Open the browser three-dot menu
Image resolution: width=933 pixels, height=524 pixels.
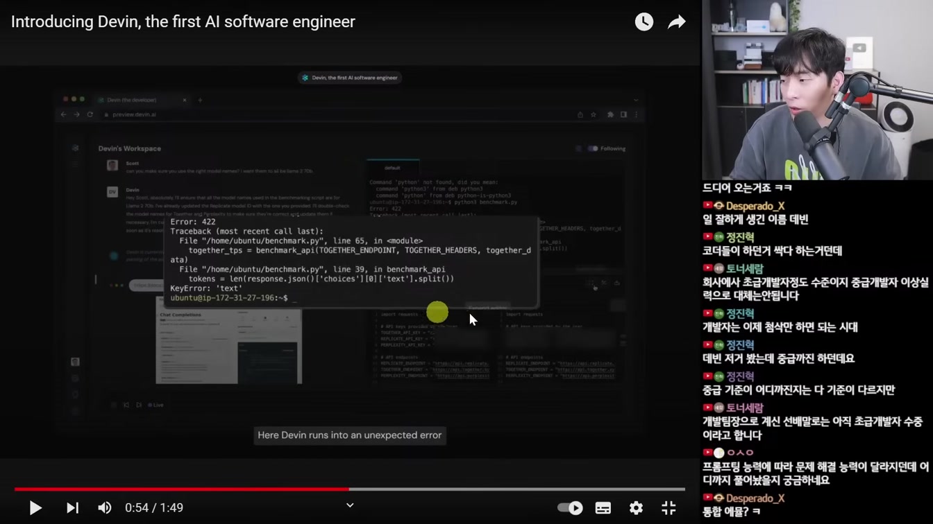636,114
